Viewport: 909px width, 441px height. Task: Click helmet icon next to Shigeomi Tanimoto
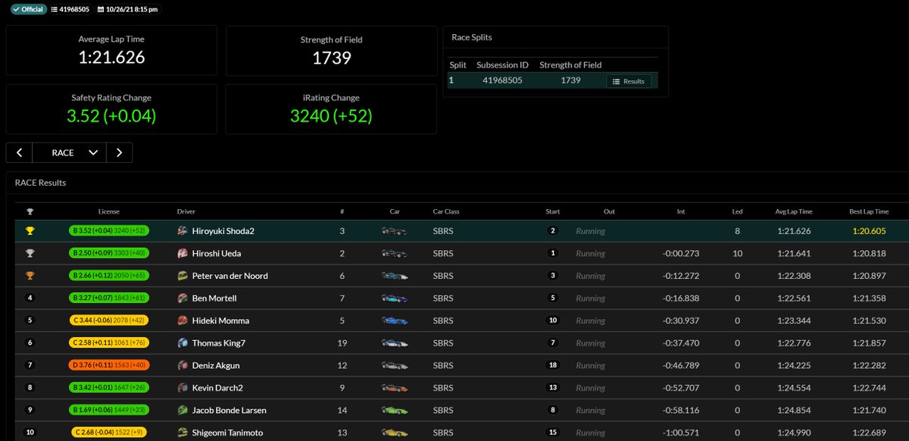(182, 433)
